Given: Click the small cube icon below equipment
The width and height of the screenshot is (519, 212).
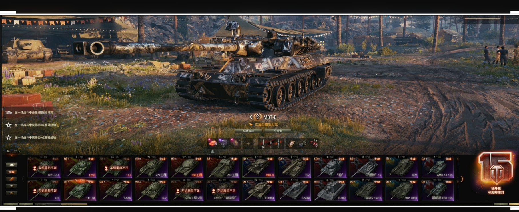Looking at the screenshot, I should 213,152.
